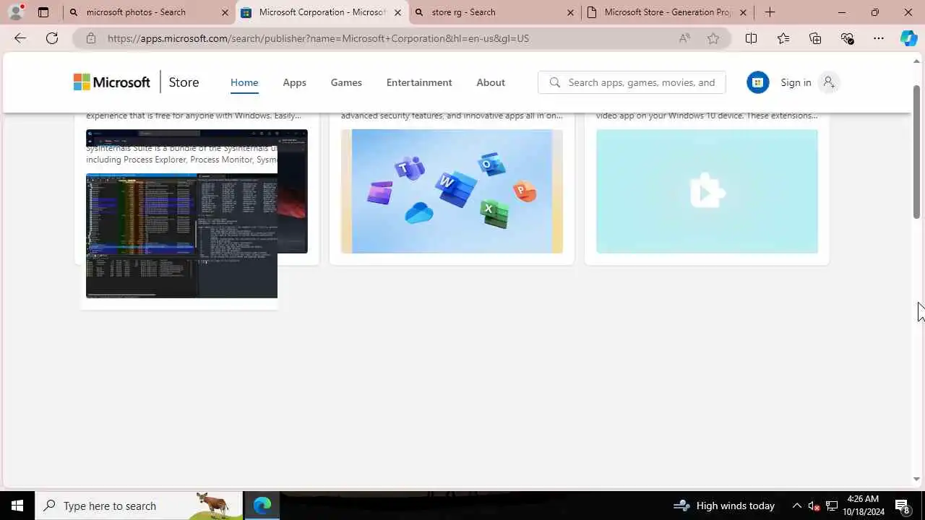Close the store rg Search tab

point(570,12)
